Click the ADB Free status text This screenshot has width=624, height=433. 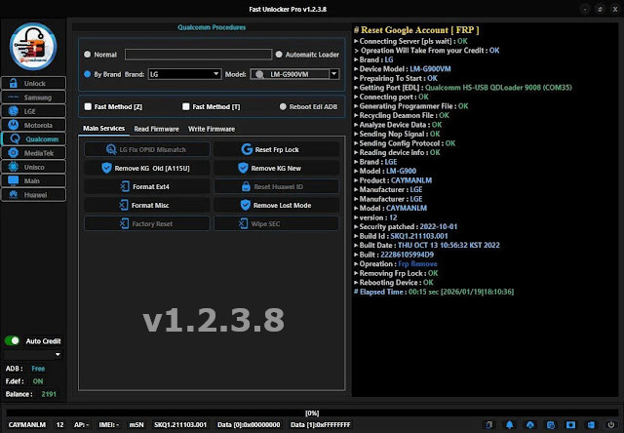tap(38, 369)
